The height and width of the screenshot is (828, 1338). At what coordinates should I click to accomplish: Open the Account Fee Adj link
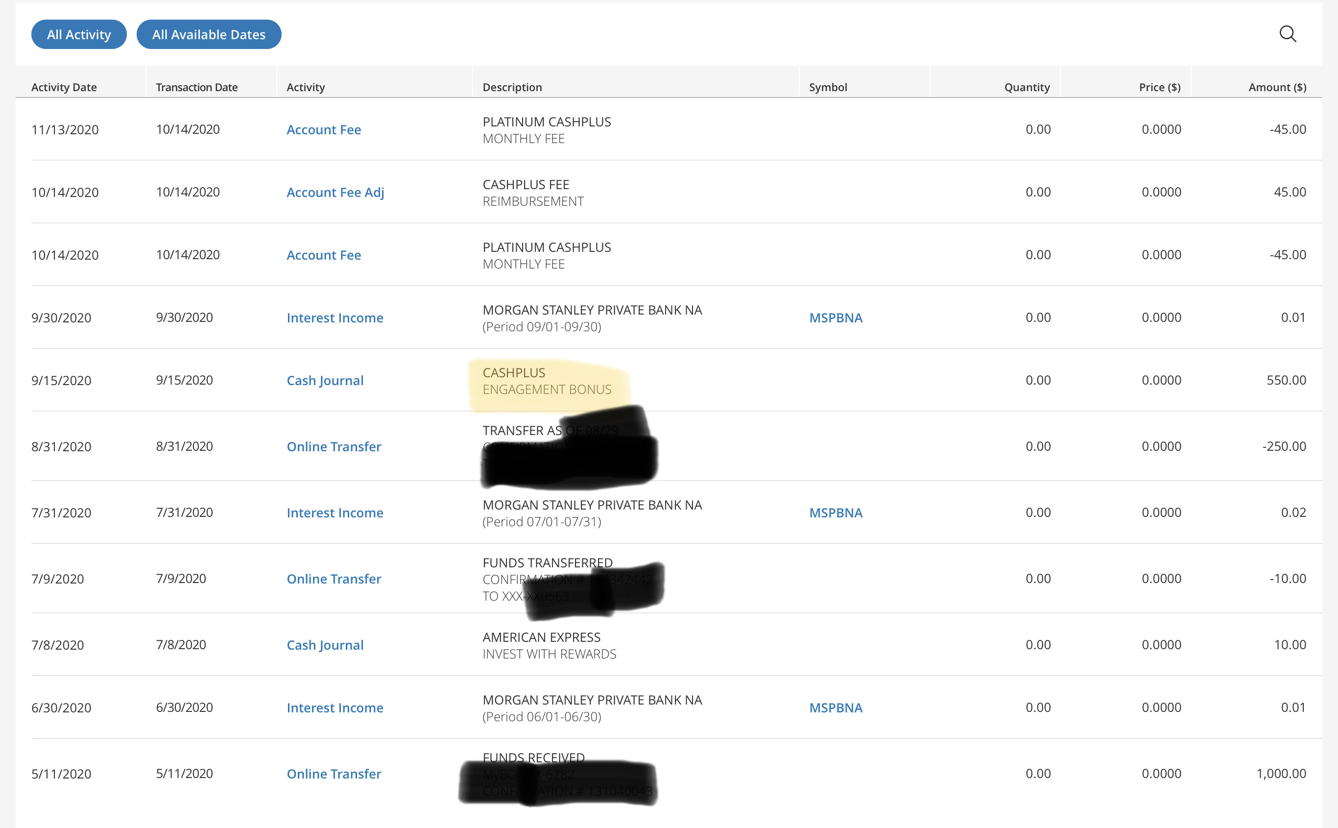335,192
